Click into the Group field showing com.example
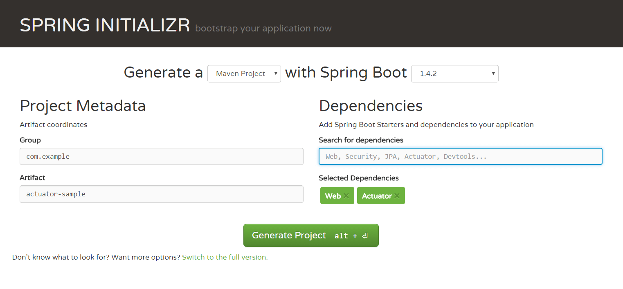Viewport: 623px width, 289px height. 162,156
